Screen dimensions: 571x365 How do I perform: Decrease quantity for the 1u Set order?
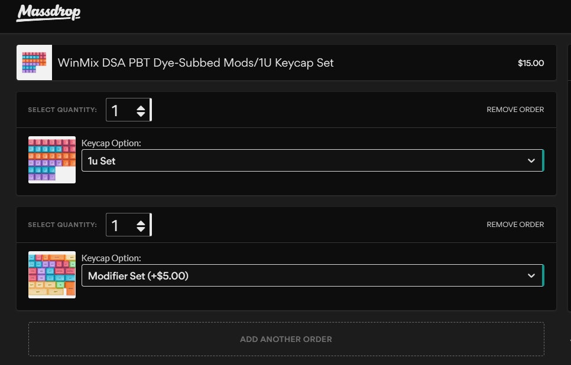coord(141,114)
